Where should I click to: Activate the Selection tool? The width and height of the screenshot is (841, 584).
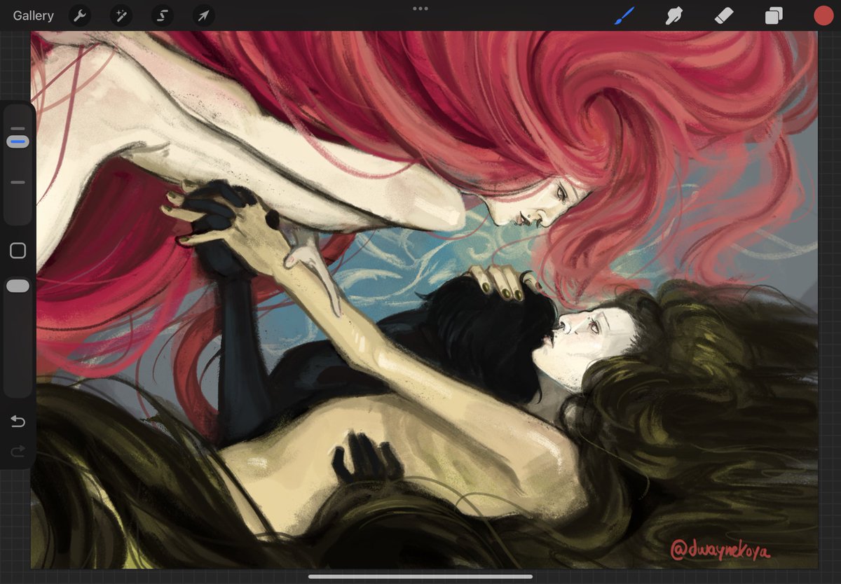[163, 15]
